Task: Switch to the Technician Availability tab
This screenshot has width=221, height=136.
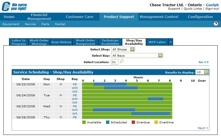Action: 110,42
